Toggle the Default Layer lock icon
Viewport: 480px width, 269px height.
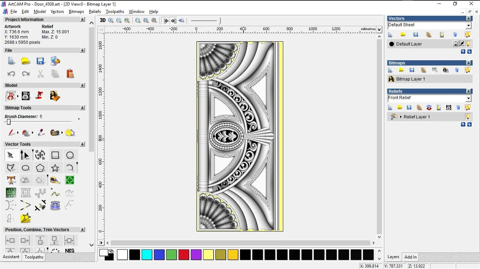[x=455, y=44]
